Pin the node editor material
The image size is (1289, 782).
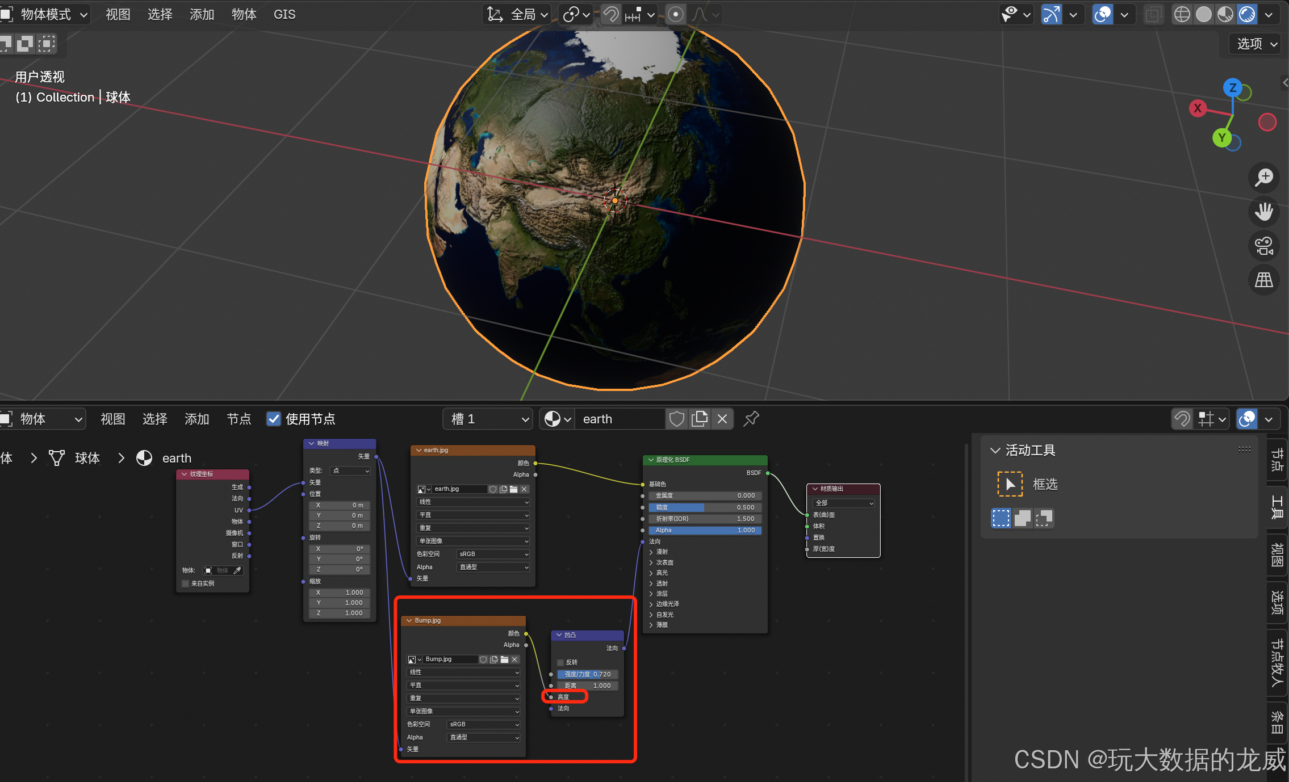tap(751, 419)
